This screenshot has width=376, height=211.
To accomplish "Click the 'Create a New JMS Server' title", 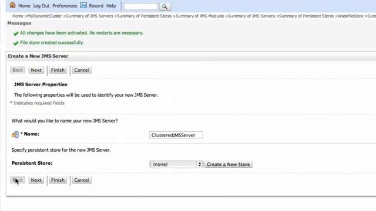I will pos(38,56).
